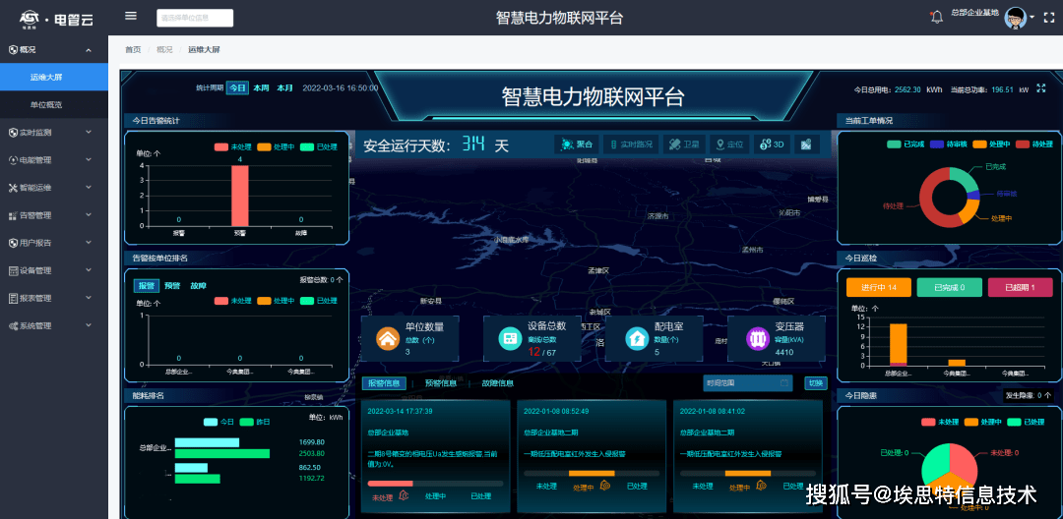Click the 电能管理 sidebar icon
The image size is (1063, 519).
pos(13,160)
